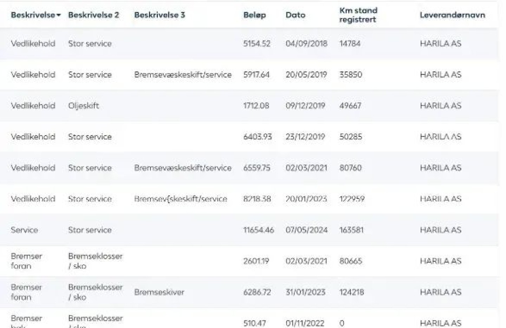Screen dimensions: 506x328
Task: Click the 11654.46 amount cell
Action: pyautogui.click(x=258, y=230)
